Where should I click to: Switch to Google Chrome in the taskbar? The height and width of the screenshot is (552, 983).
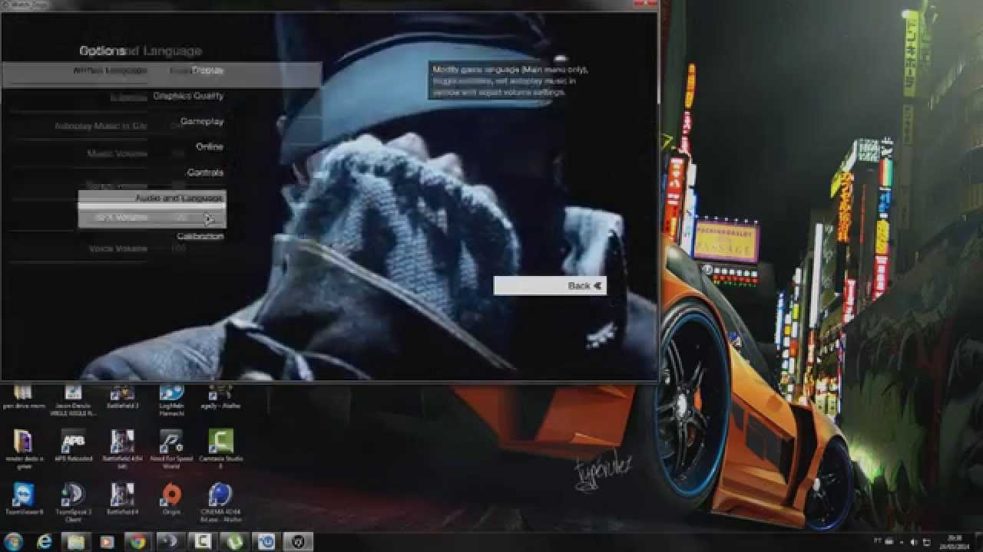pyautogui.click(x=137, y=542)
